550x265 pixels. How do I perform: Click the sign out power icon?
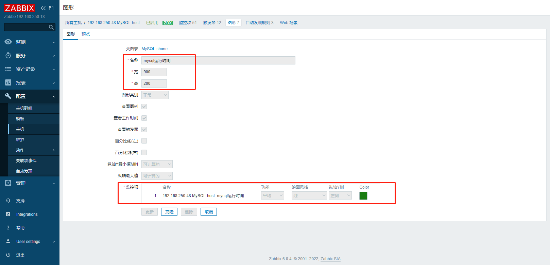(x=8, y=255)
